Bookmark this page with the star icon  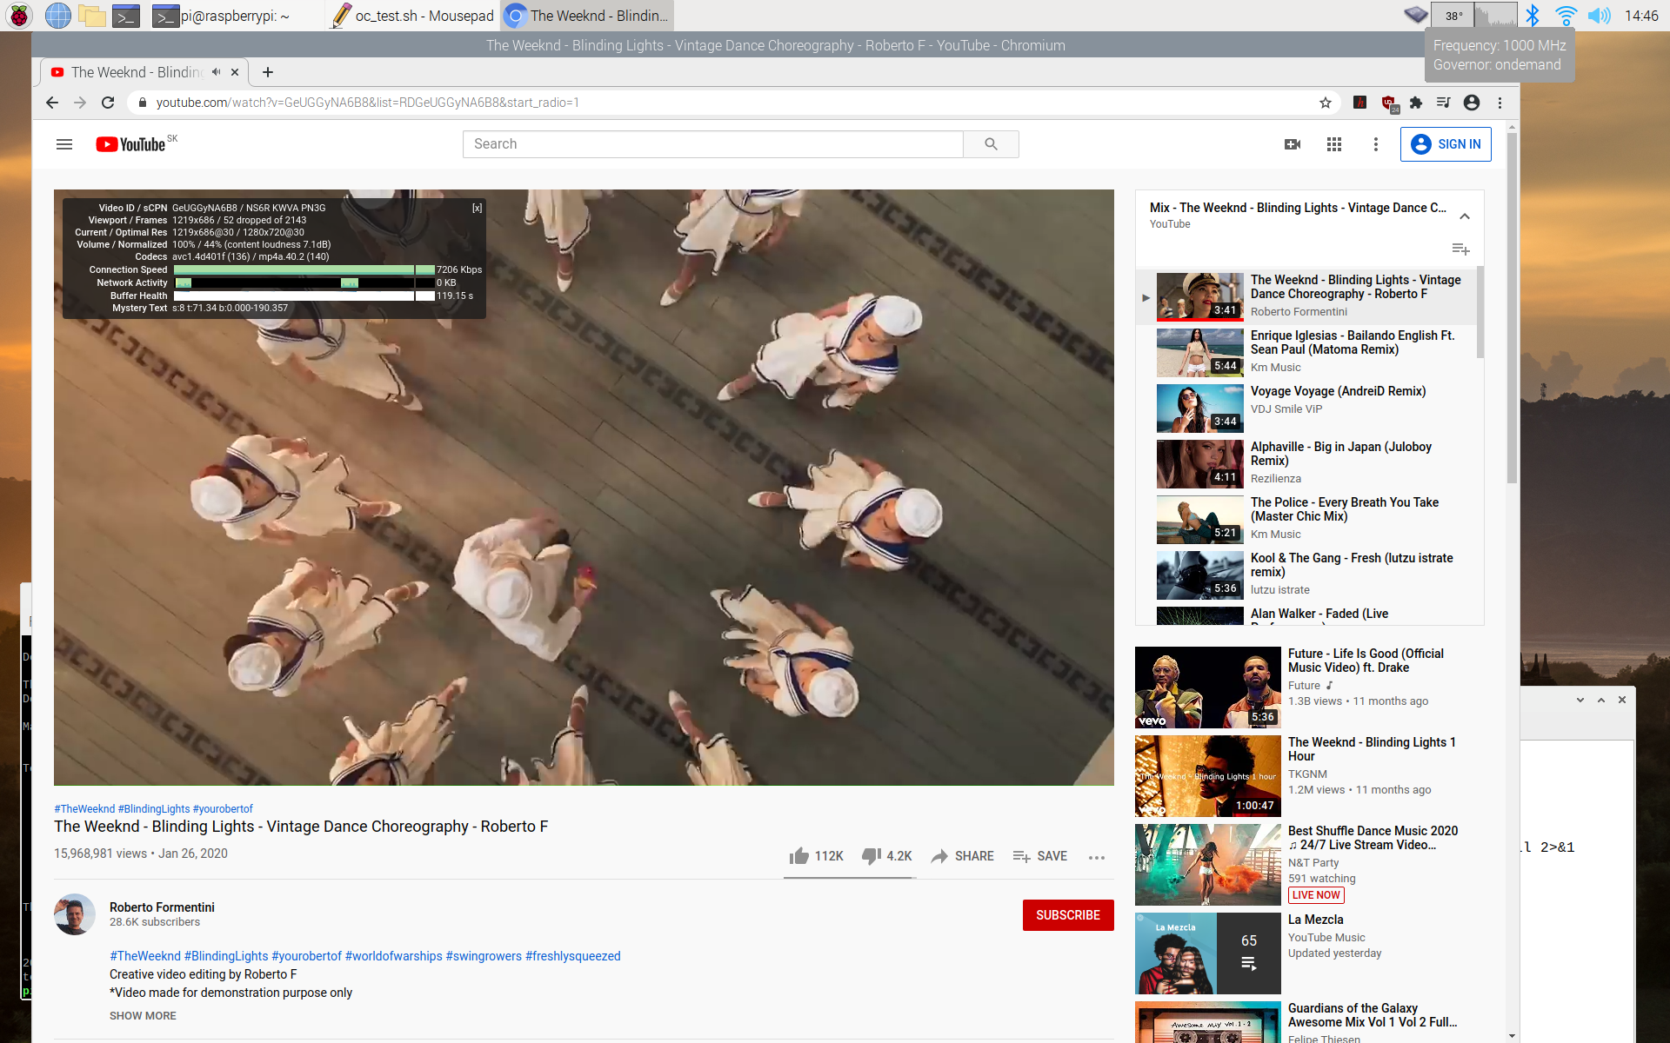[x=1326, y=103]
